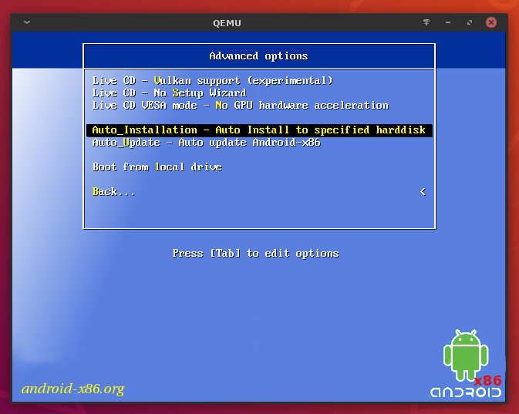This screenshot has height=414, width=519.
Task: Choose Live CD No Setup Wizard
Action: pyautogui.click(x=169, y=93)
